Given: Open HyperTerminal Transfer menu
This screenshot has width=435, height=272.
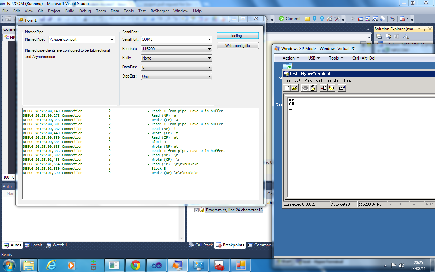Looking at the screenshot, I should [333, 80].
